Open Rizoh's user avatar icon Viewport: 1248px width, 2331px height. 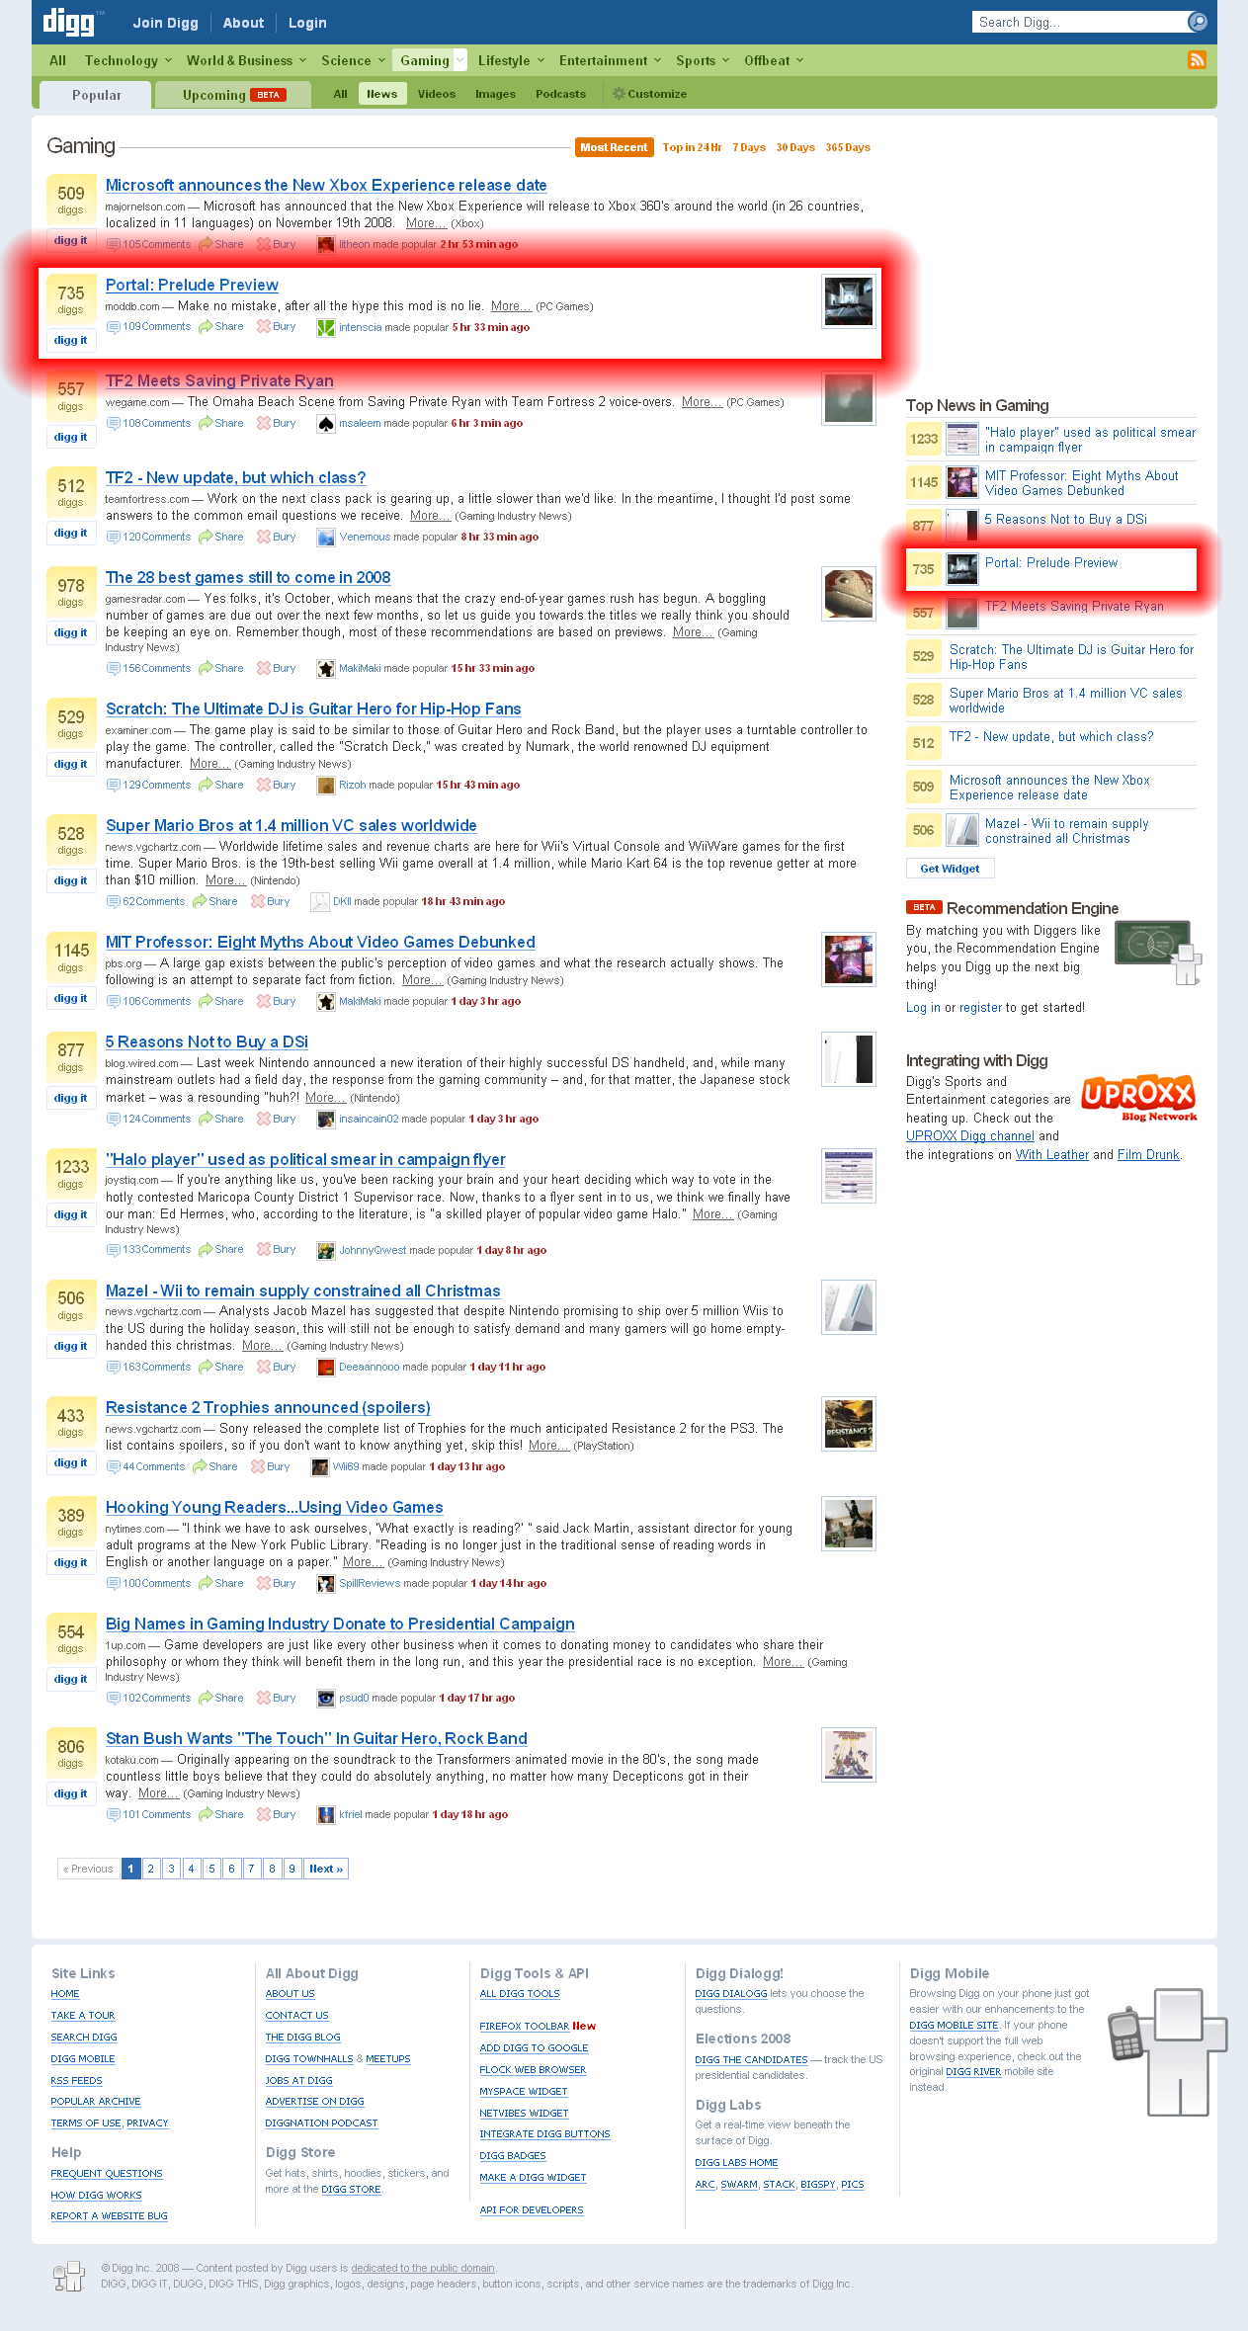click(x=325, y=785)
